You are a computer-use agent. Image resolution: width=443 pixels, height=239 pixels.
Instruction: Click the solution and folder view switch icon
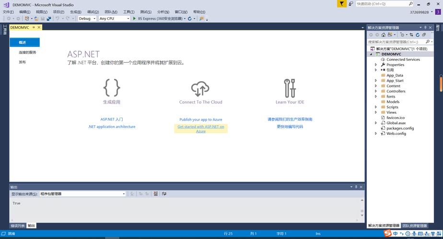(390, 35)
